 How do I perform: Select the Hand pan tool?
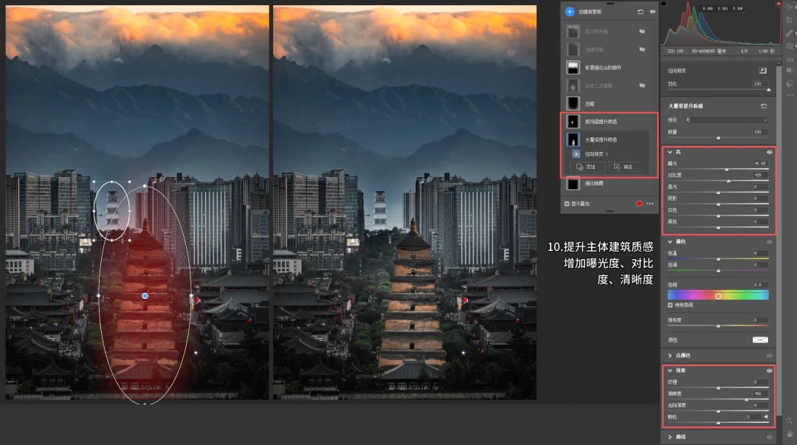(x=790, y=434)
